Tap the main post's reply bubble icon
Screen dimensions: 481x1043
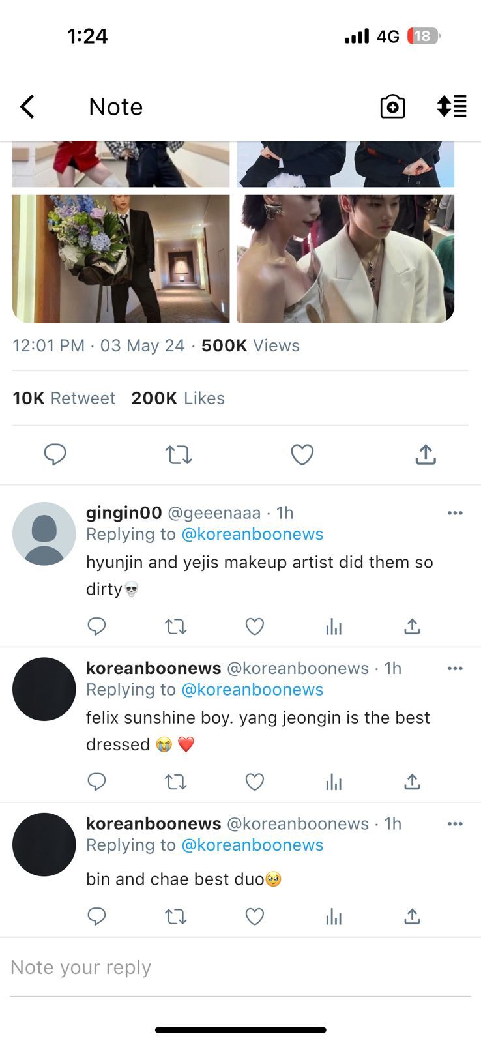55,454
